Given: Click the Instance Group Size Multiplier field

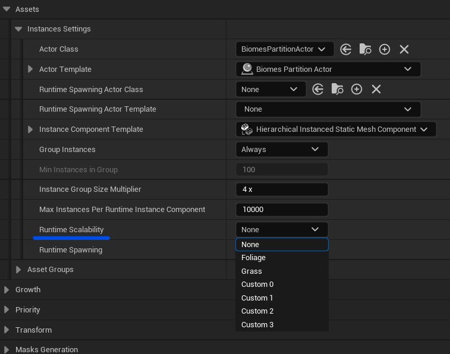Looking at the screenshot, I should (281, 189).
